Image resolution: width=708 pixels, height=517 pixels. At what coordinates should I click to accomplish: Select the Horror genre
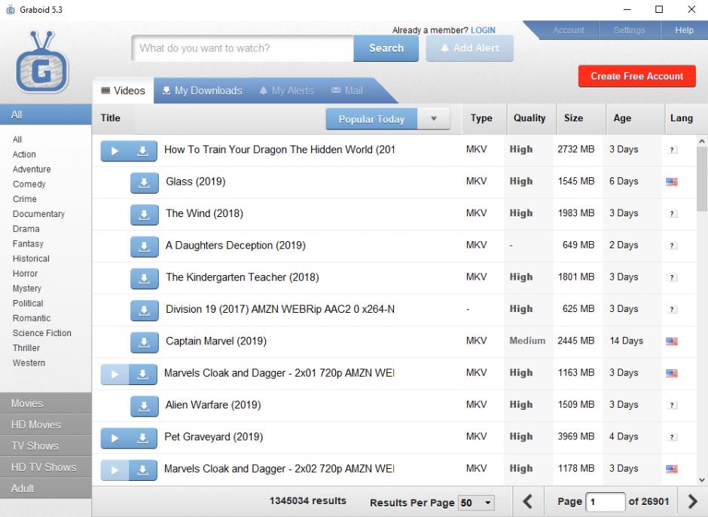(x=26, y=274)
